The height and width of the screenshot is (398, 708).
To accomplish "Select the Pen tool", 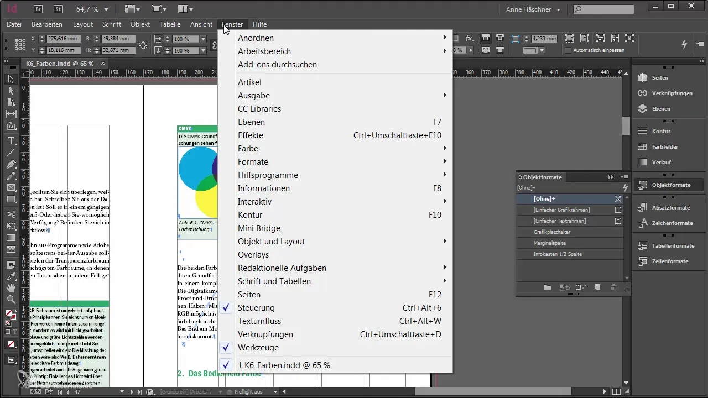I will [11, 164].
